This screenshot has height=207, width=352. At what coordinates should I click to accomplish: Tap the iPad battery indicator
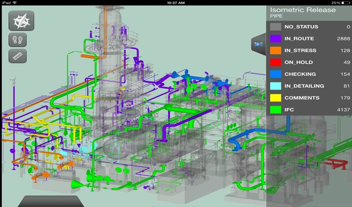(x=346, y=3)
